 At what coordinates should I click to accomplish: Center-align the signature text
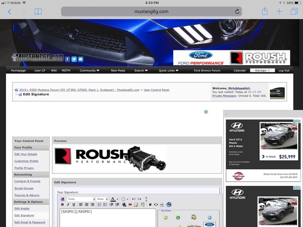coord(87,205)
